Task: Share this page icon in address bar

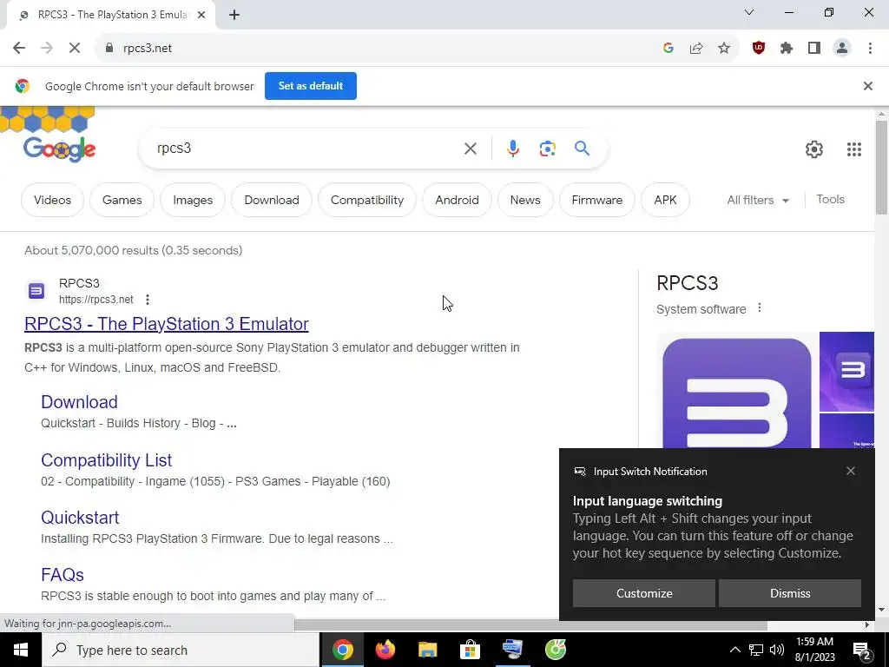Action: (696, 49)
